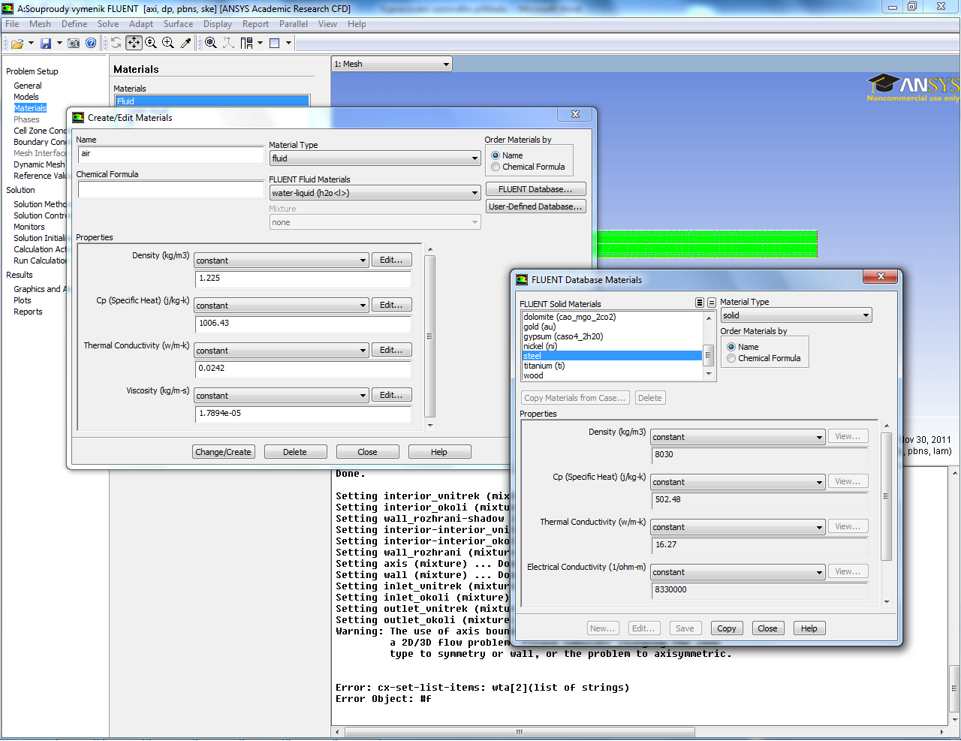
Task: Open Cp method dropdown in Create/Edit Materials
Action: pos(282,306)
